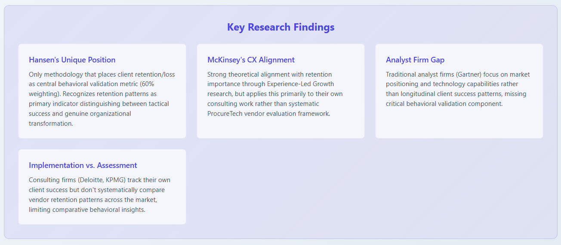This screenshot has height=245, width=561.
Task: Click 'Strong theoretical alignment with retention' line
Action: [269, 74]
